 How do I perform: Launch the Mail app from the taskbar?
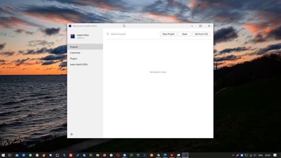click(x=17, y=155)
